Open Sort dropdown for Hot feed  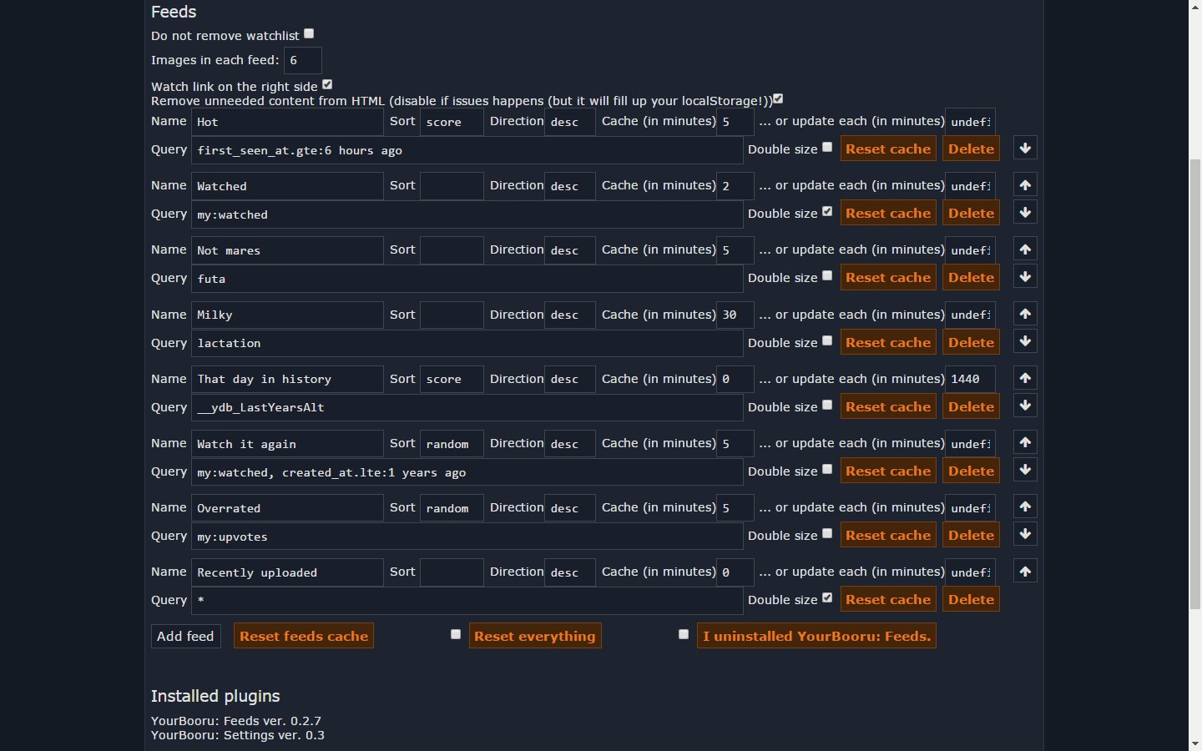[452, 122]
